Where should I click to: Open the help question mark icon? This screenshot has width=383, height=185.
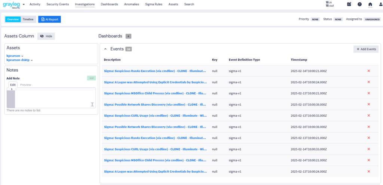(359, 4)
